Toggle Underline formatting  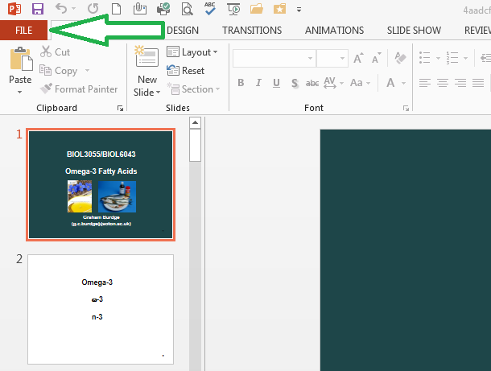(277, 84)
